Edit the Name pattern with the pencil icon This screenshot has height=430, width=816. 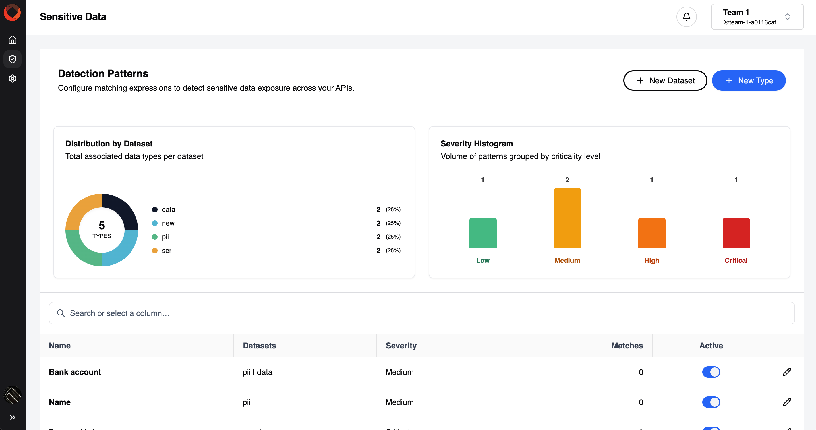[787, 402]
